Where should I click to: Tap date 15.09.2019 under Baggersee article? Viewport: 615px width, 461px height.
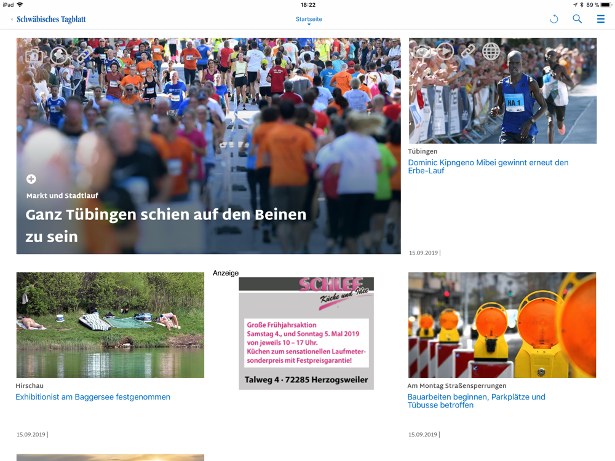(x=31, y=435)
